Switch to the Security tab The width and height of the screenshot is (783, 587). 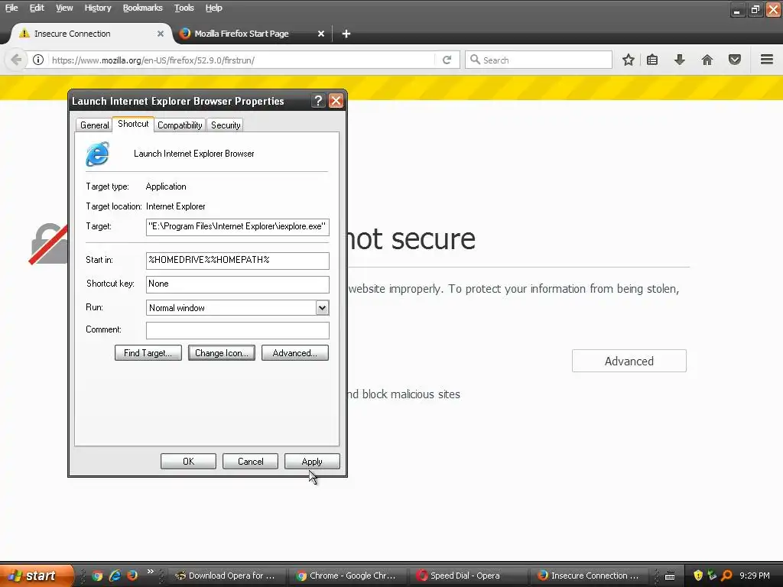coord(226,125)
